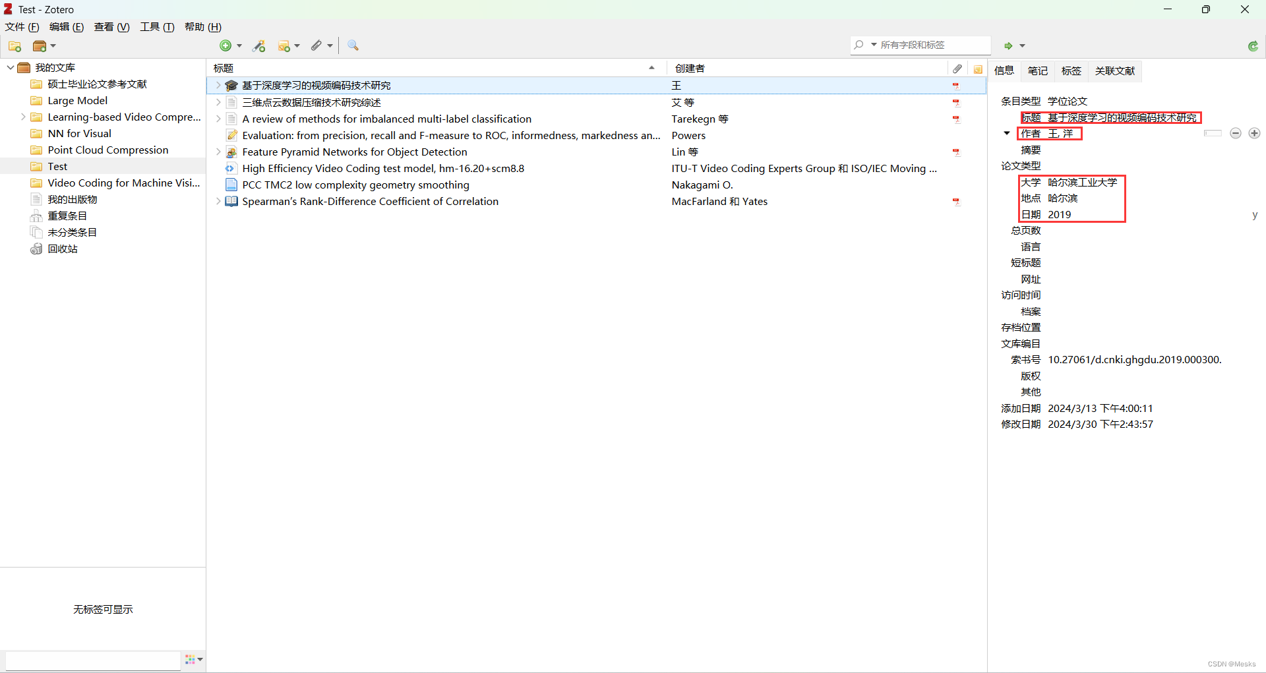The width and height of the screenshot is (1266, 673).
Task: Open the 查看 (V) menu
Action: [112, 27]
